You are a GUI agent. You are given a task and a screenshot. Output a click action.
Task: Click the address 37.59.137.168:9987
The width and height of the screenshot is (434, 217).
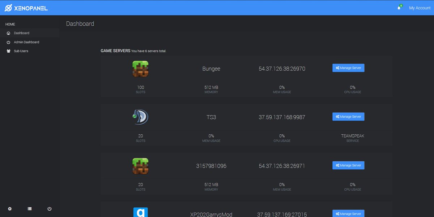pos(282,117)
